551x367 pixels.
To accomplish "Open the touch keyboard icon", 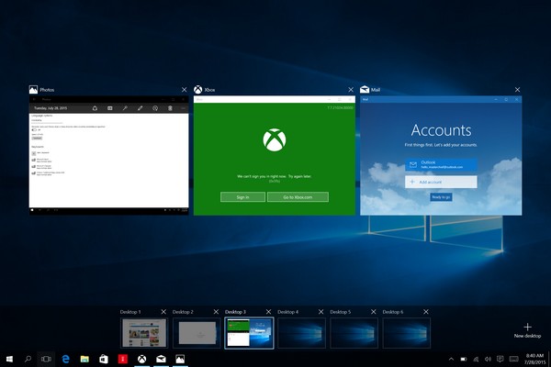I will [x=513, y=359].
